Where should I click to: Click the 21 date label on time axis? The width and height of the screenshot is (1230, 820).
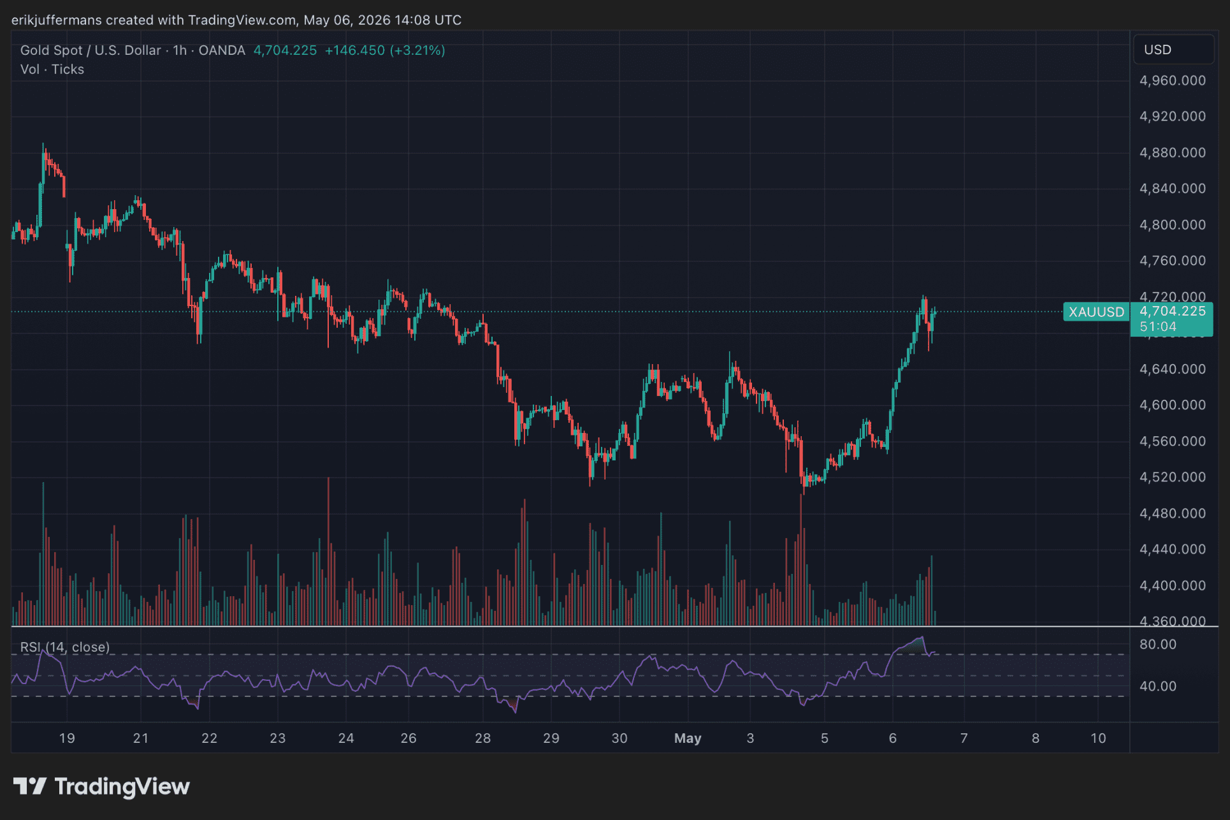(141, 738)
